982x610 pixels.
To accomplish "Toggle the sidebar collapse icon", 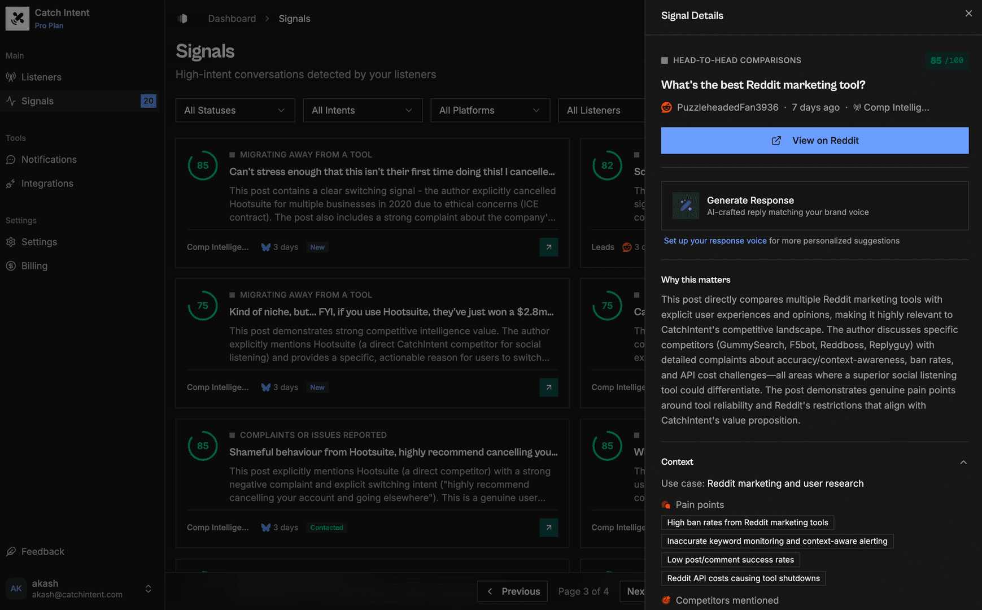I will coord(182,19).
